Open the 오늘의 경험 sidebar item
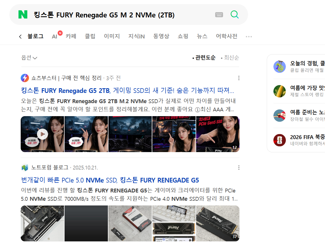Screen dimensions: 325x245 pos(299,66)
